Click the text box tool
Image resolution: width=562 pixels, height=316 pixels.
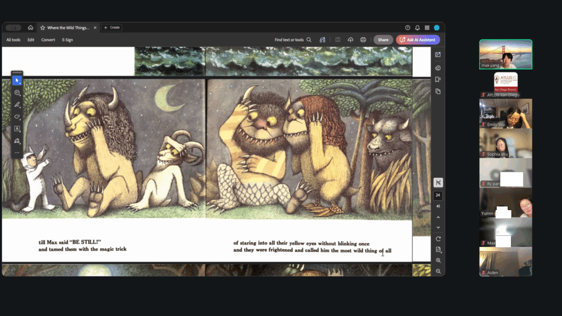click(x=17, y=129)
